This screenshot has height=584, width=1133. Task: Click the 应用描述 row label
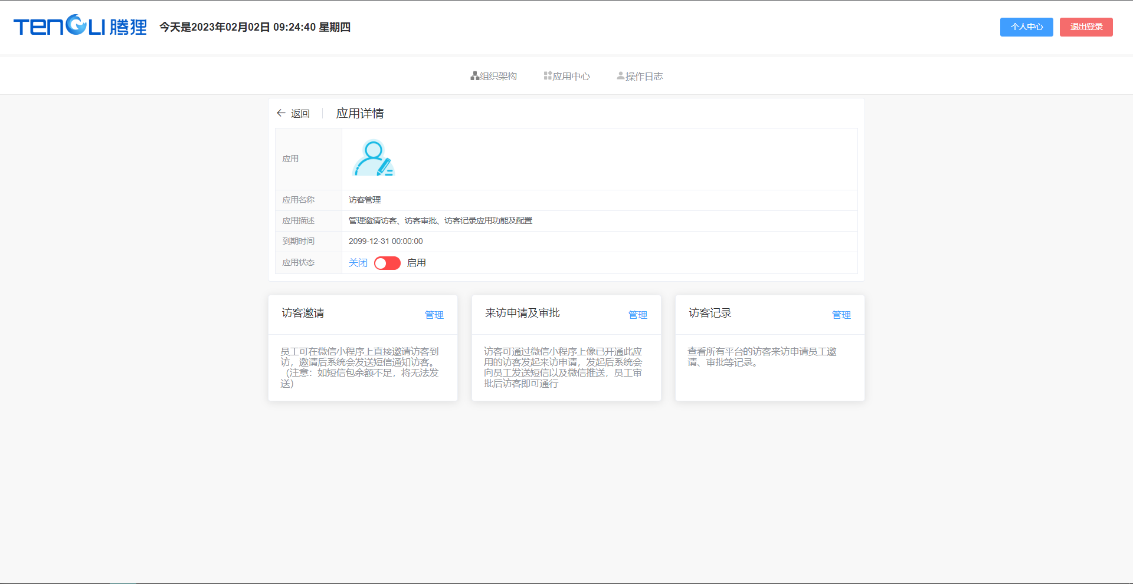tap(299, 220)
